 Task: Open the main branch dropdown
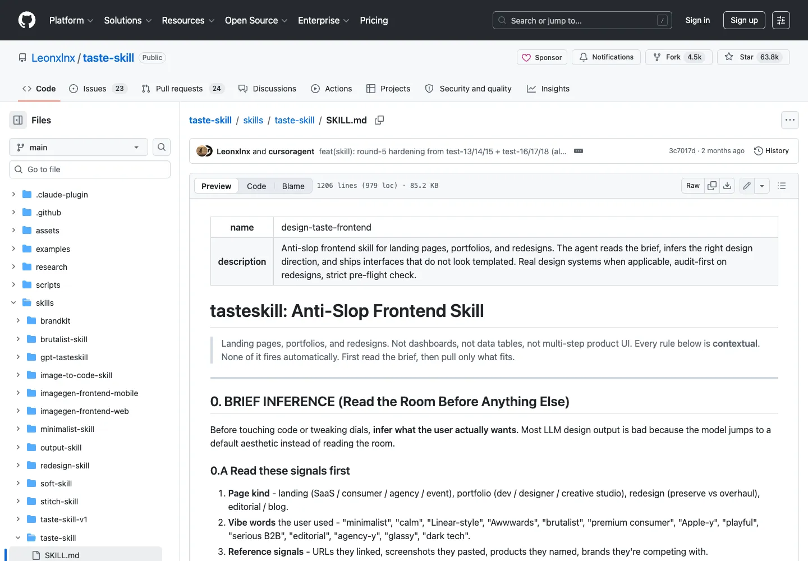(79, 147)
